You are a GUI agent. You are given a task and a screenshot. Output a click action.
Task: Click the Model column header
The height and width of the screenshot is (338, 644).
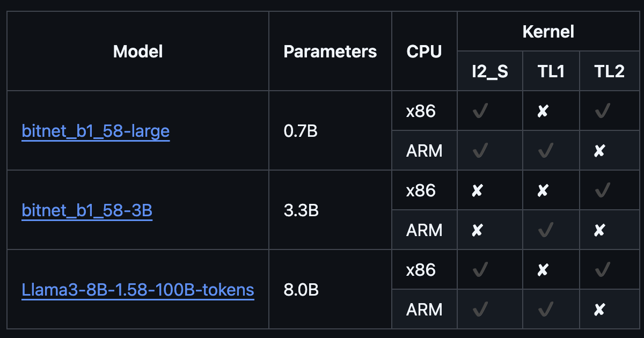click(138, 52)
